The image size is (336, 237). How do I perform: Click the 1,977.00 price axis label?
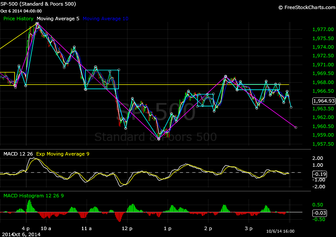pyautogui.click(x=322, y=30)
